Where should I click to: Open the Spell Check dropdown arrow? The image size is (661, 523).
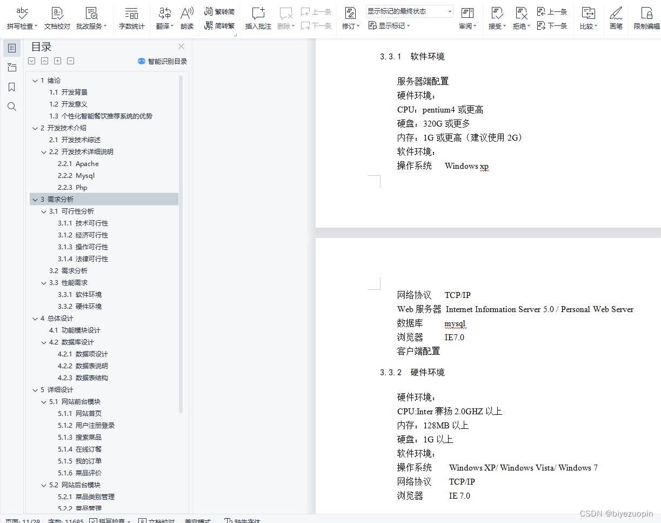36,26
